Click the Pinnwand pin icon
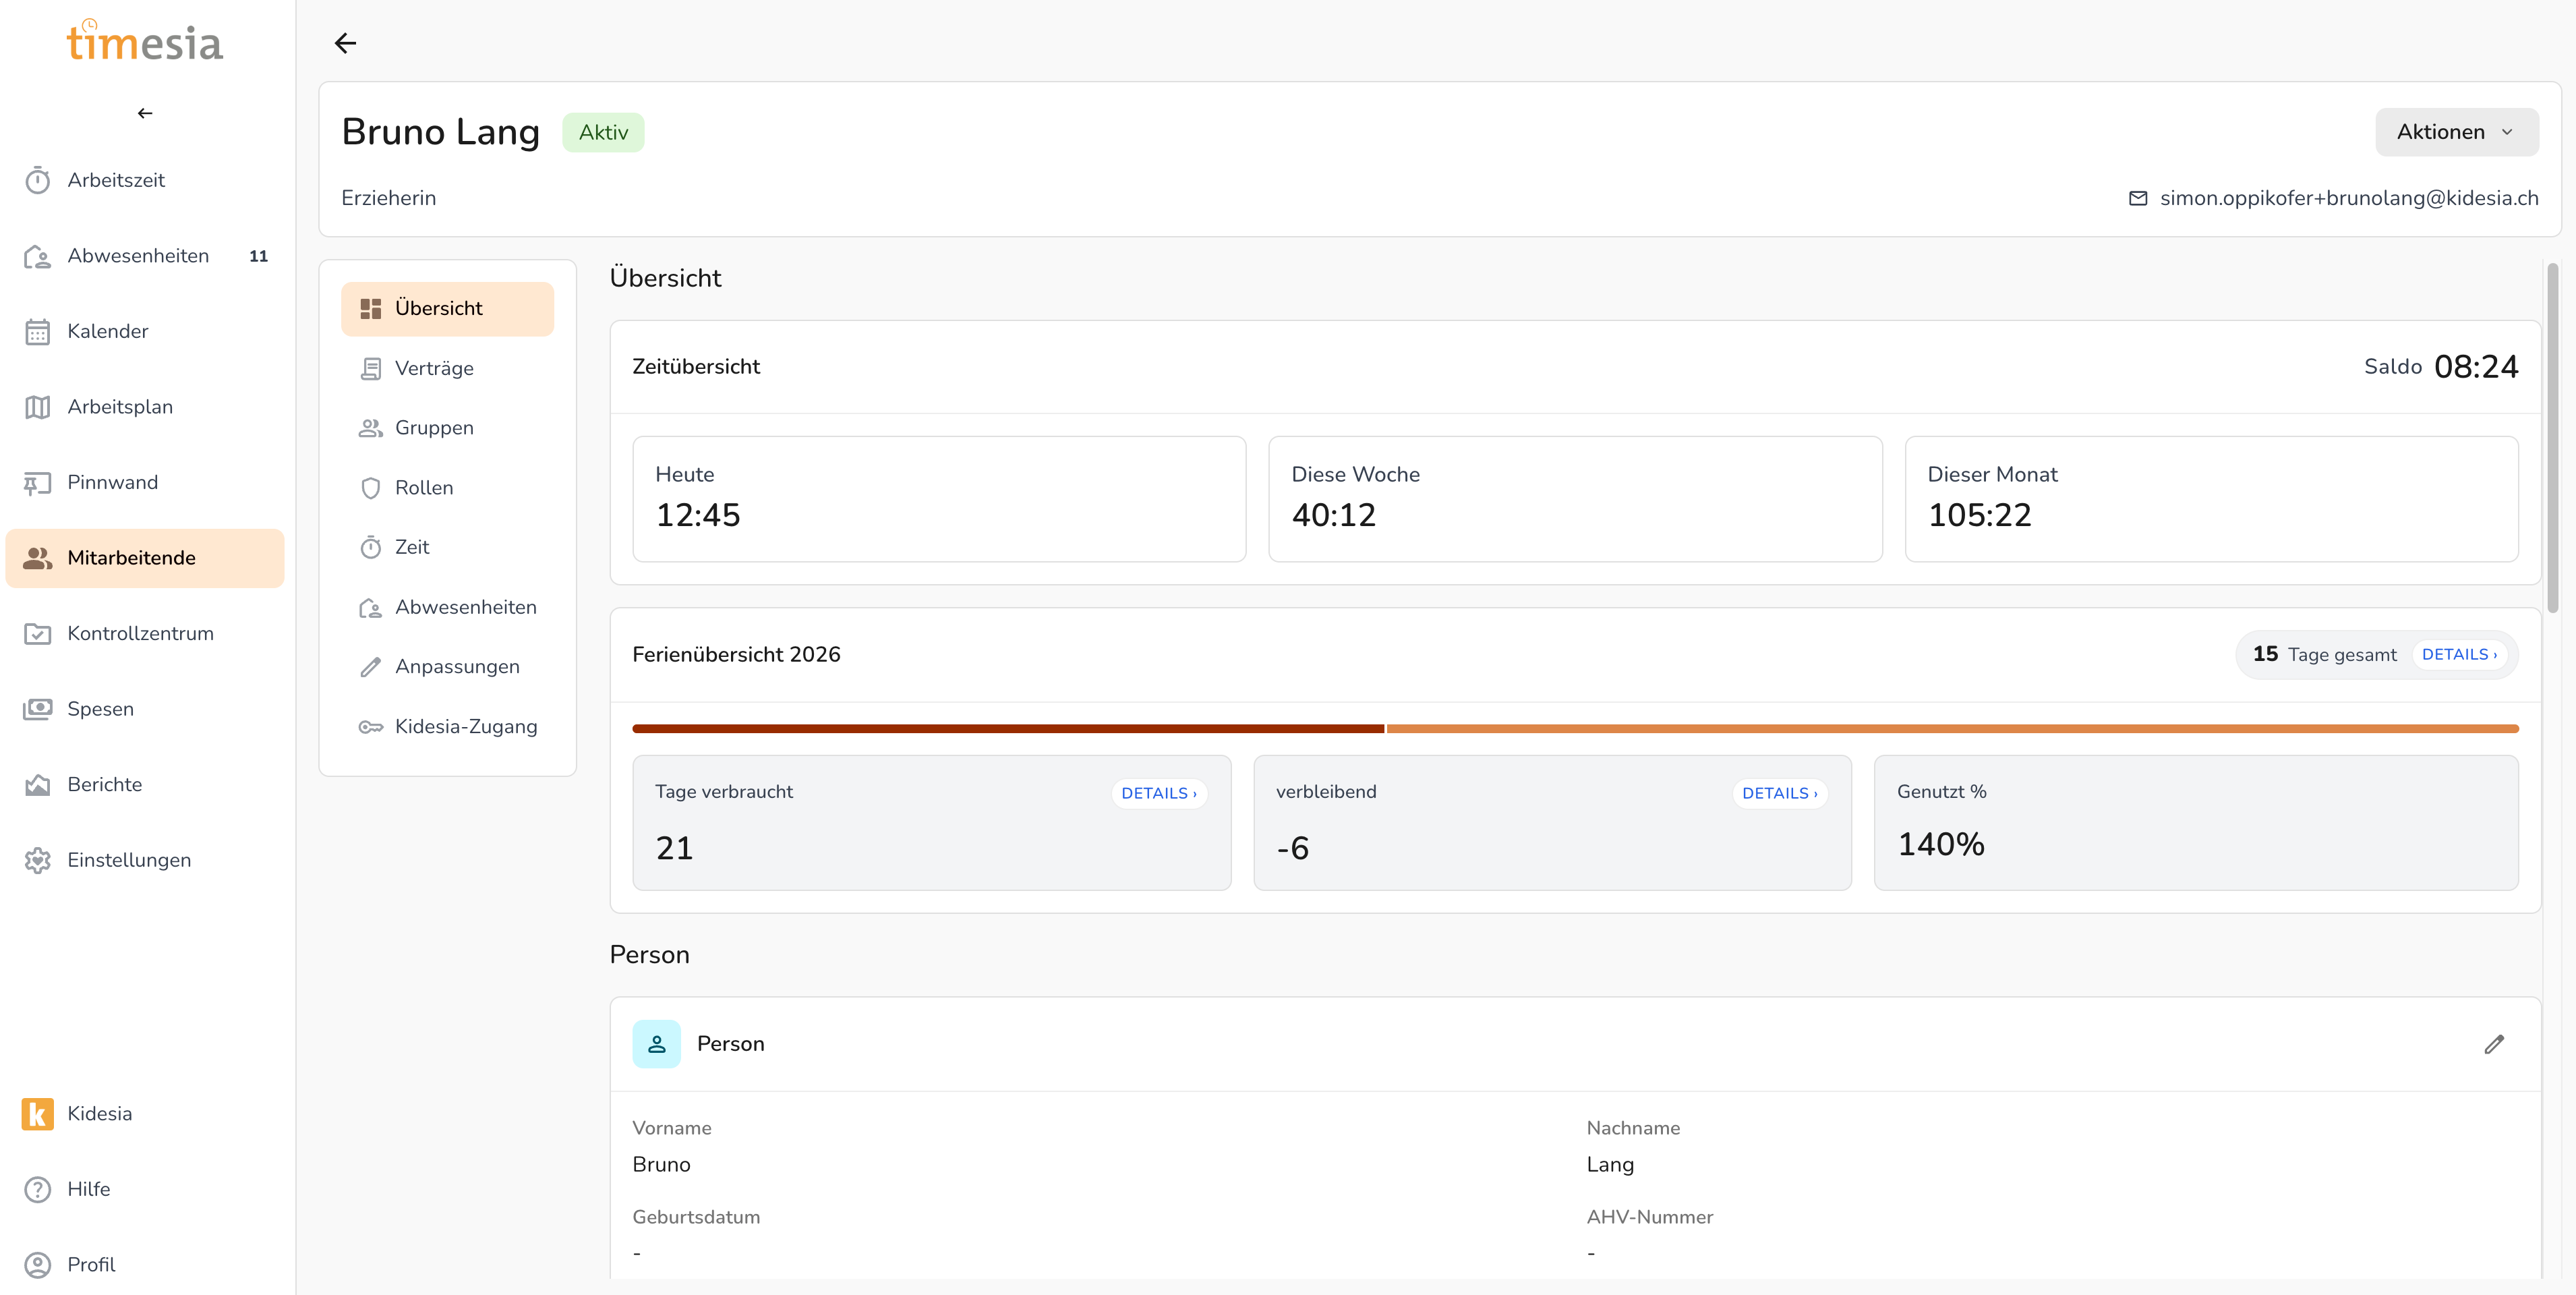2576x1295 pixels. [x=38, y=483]
